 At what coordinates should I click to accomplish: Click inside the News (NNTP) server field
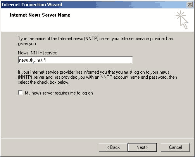point(75,60)
